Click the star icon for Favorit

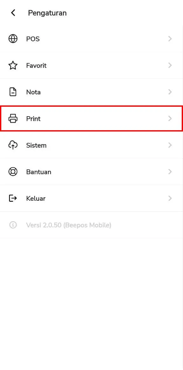(13, 65)
